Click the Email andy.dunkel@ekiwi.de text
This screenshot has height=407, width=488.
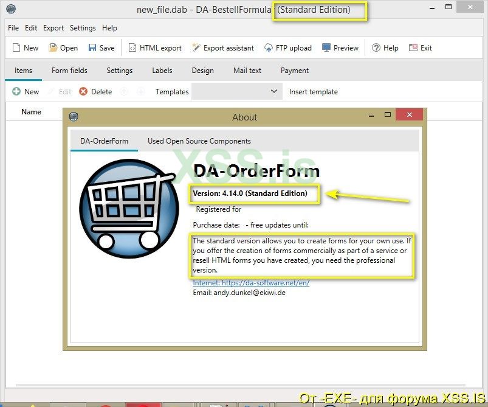click(239, 293)
